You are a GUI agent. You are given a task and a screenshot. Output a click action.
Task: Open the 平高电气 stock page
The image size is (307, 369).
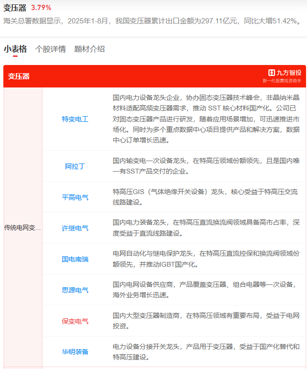coord(75,197)
